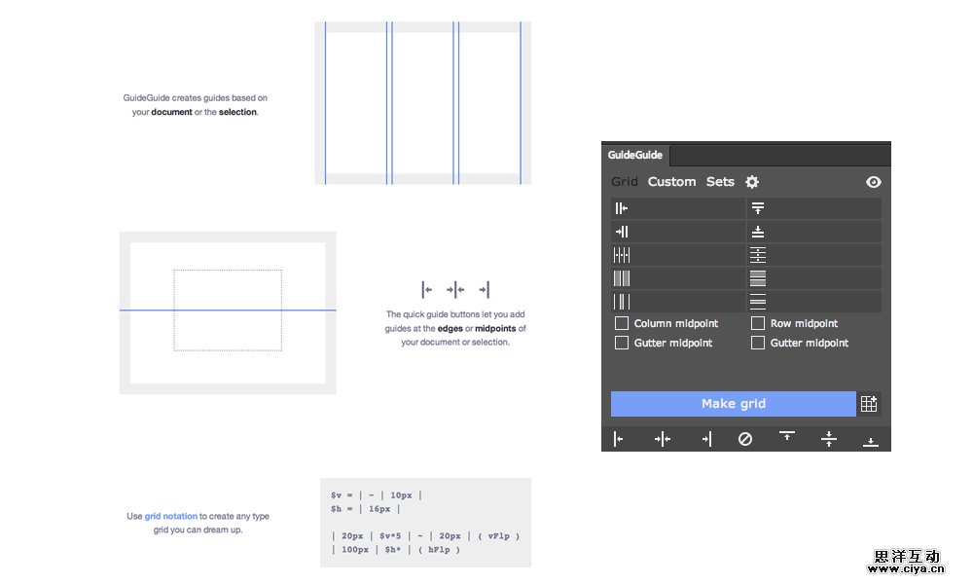This screenshot has height=584, width=973.
Task: Enable the Column midpoint checkbox
Action: coord(622,323)
